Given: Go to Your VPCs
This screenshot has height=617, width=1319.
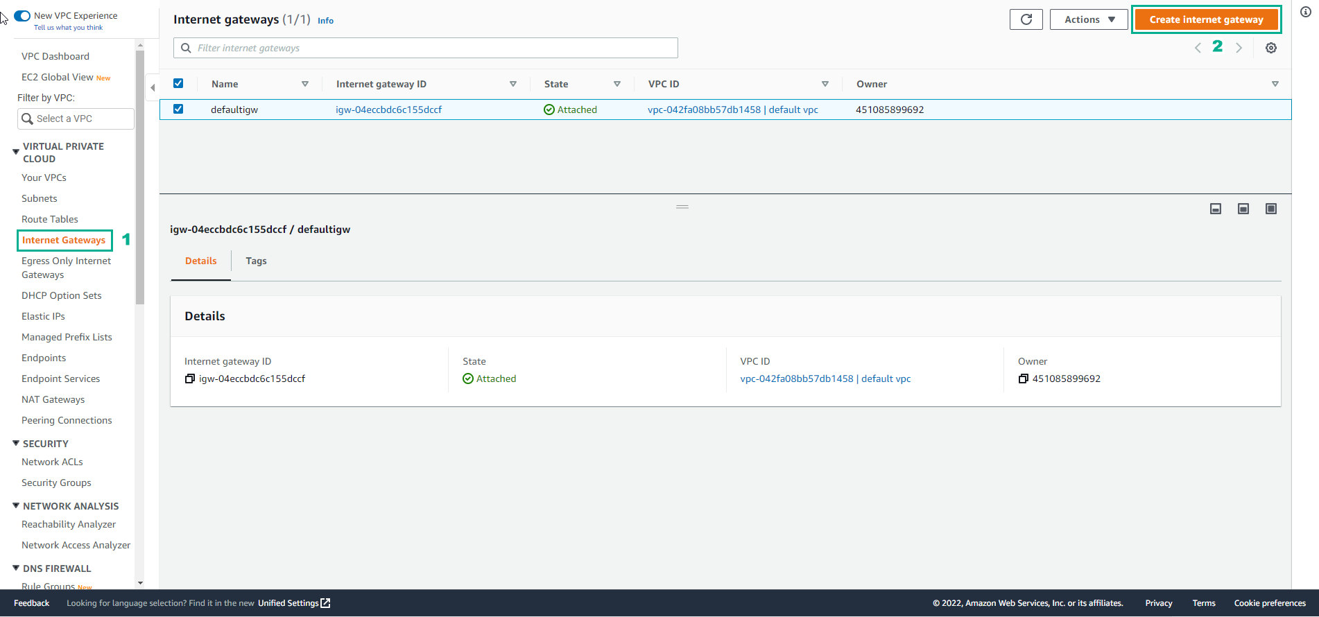Looking at the screenshot, I should tap(44, 177).
